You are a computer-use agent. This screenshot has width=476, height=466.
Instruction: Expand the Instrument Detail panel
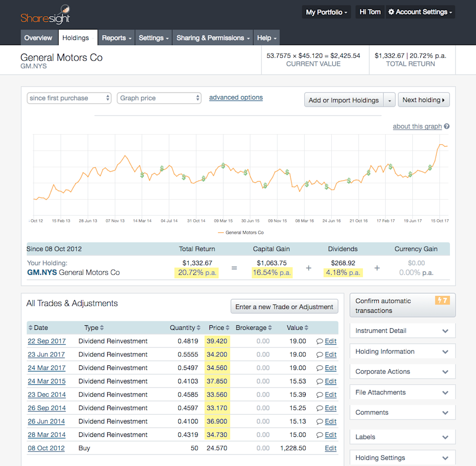tap(402, 331)
